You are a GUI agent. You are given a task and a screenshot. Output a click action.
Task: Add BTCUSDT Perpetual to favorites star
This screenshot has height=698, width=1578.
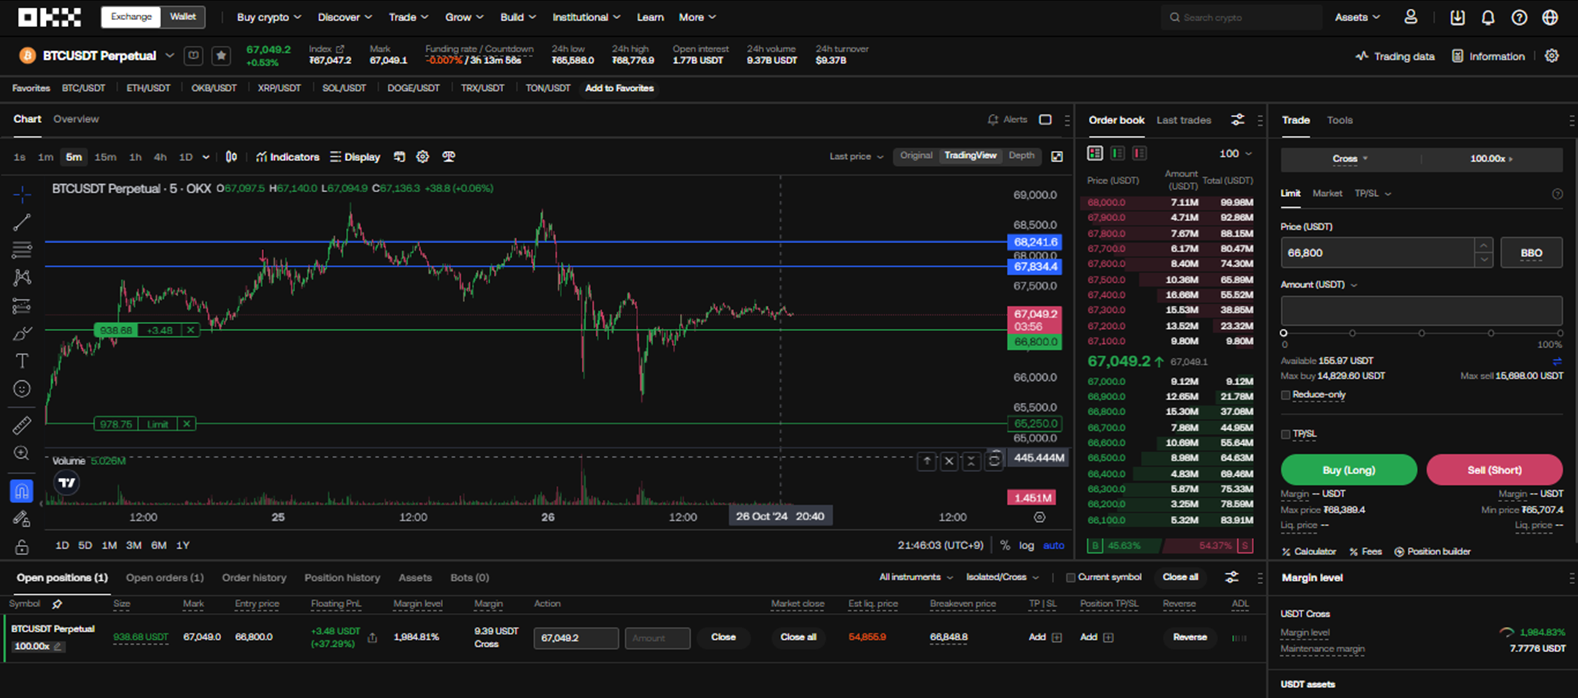[221, 55]
